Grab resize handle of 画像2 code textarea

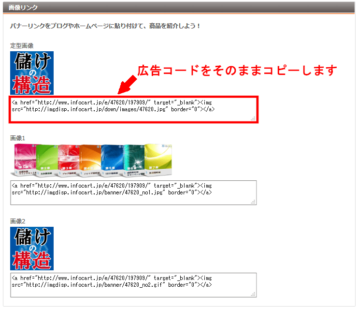pyautogui.click(x=253, y=294)
